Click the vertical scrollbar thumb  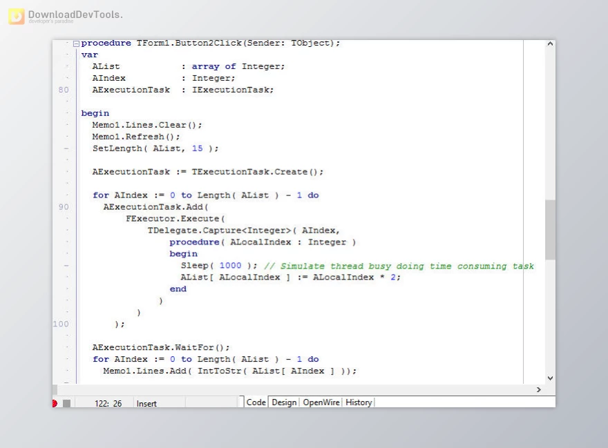pyautogui.click(x=550, y=229)
